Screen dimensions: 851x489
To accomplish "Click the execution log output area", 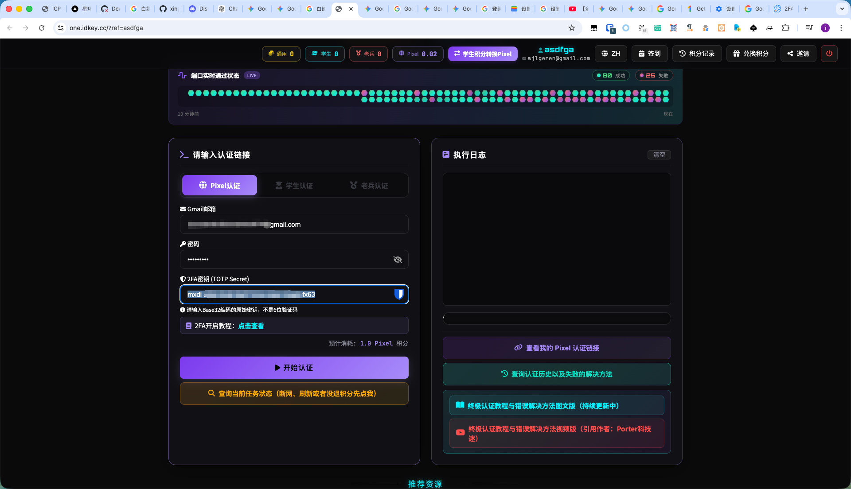I will point(557,239).
